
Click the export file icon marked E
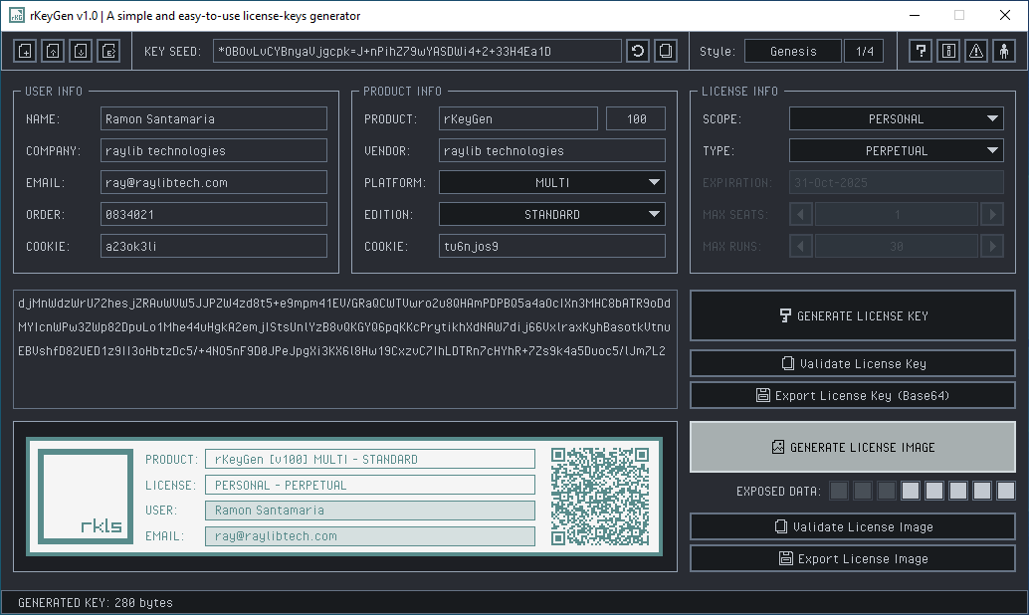[108, 51]
